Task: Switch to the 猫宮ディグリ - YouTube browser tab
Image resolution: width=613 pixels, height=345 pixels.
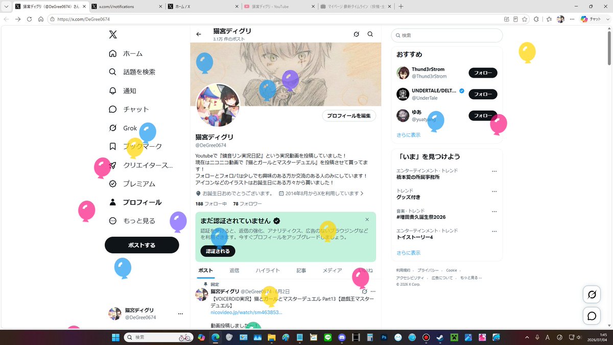Action: click(x=278, y=6)
